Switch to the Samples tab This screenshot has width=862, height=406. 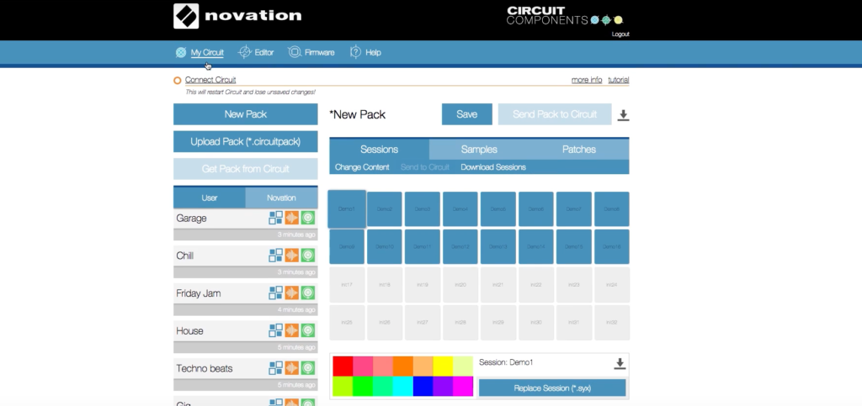click(478, 150)
